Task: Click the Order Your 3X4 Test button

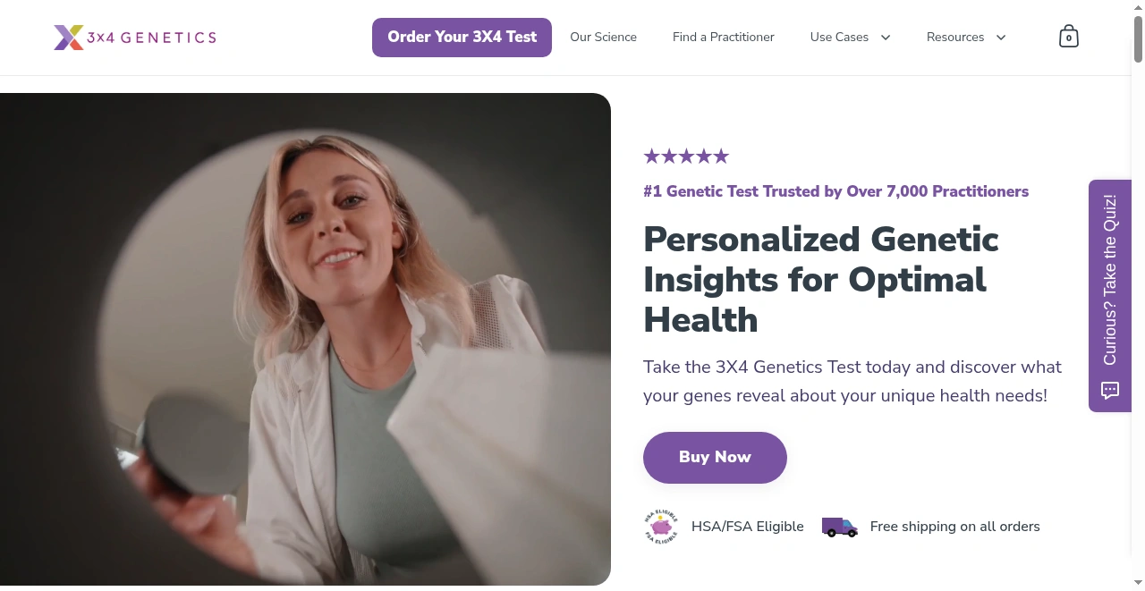Action: click(x=462, y=37)
